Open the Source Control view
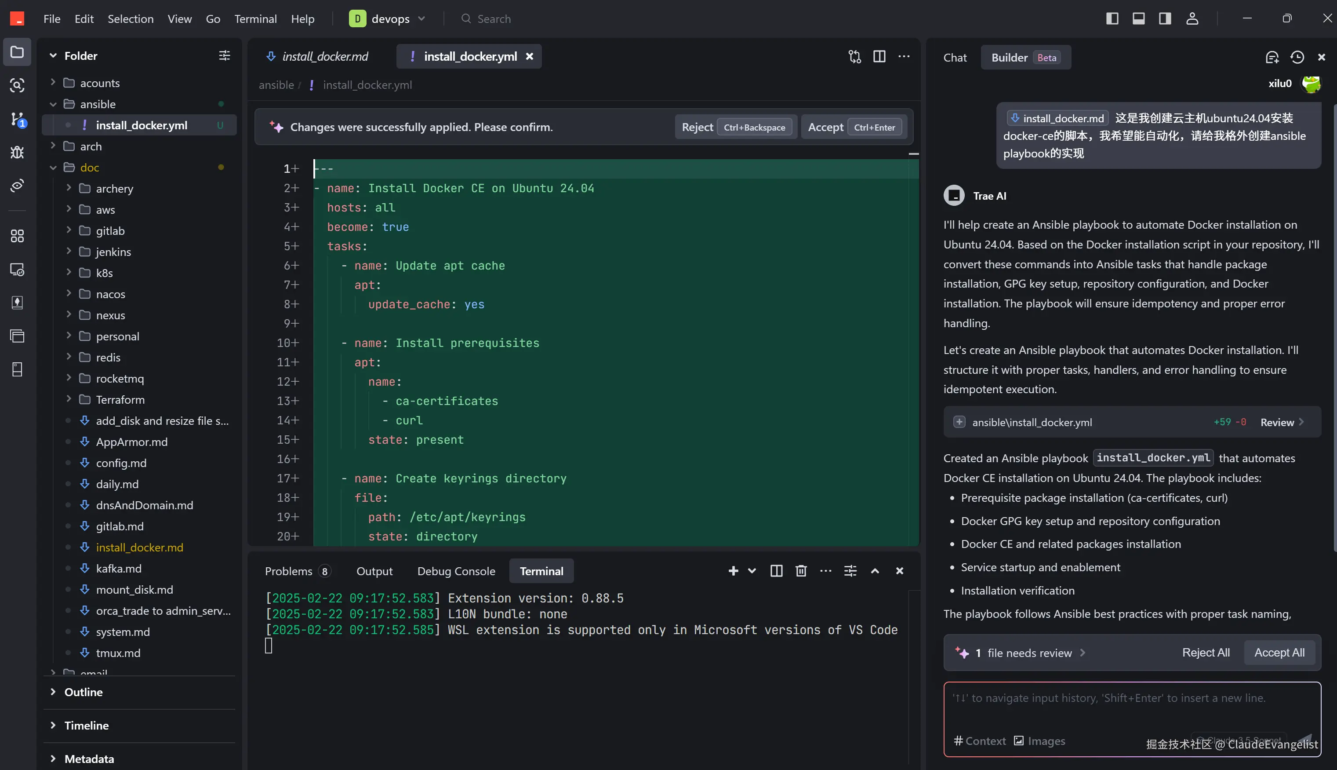 (x=18, y=120)
